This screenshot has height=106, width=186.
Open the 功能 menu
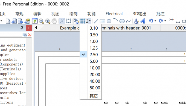coord(91,14)
